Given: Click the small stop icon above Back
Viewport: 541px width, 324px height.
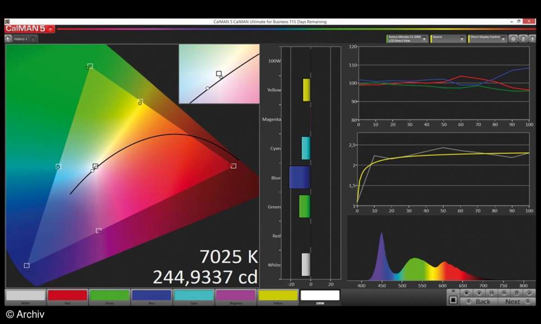Looking at the screenshot, I should pyautogui.click(x=466, y=292).
